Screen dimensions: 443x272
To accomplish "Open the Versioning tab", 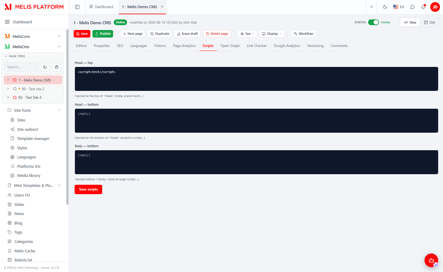I will pyautogui.click(x=315, y=46).
